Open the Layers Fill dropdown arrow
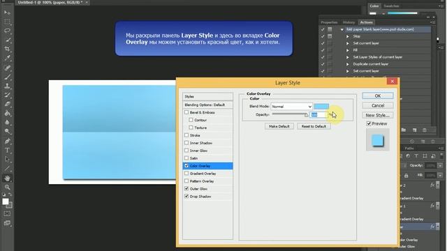This screenshot has width=447, height=251. click(x=440, y=176)
